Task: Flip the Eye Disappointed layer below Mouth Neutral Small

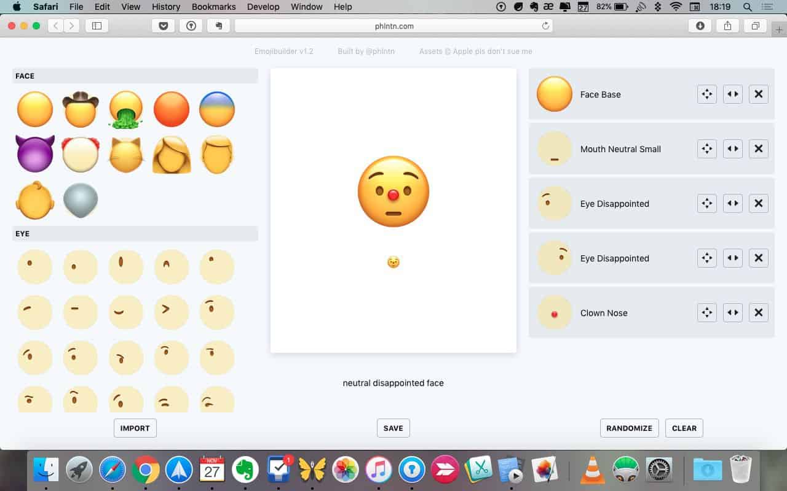Action: 733,203
